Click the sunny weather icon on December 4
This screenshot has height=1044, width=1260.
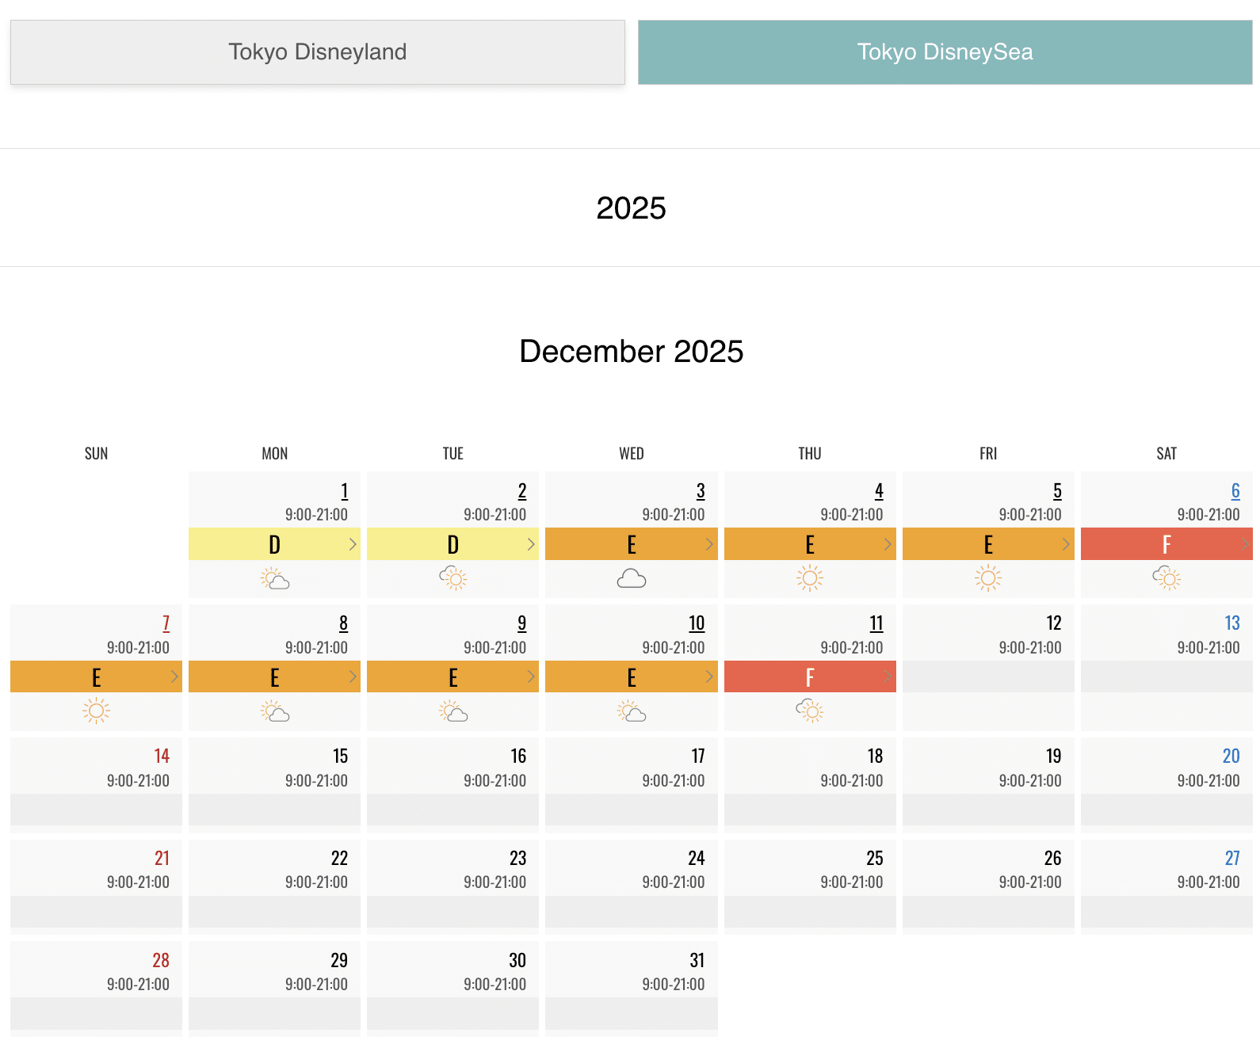pyautogui.click(x=810, y=578)
